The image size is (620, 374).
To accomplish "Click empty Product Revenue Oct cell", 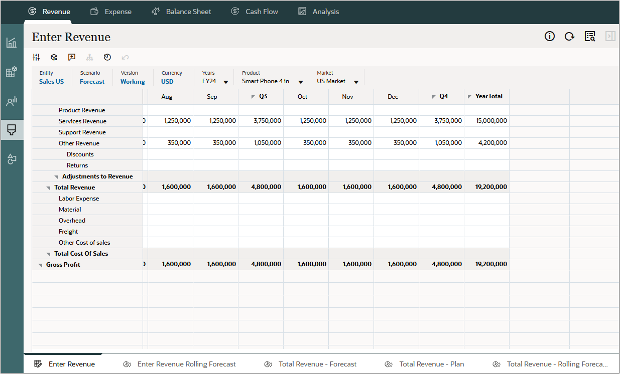I will tap(306, 110).
